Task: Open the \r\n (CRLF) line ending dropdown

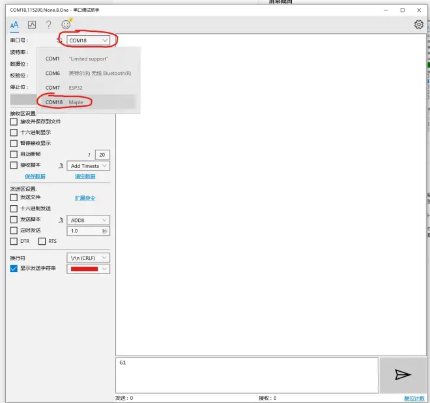Action: [89, 258]
